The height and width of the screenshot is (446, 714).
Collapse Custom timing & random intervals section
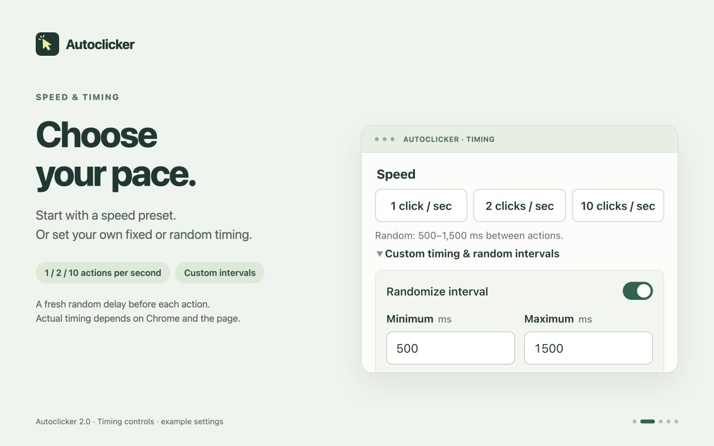click(467, 254)
